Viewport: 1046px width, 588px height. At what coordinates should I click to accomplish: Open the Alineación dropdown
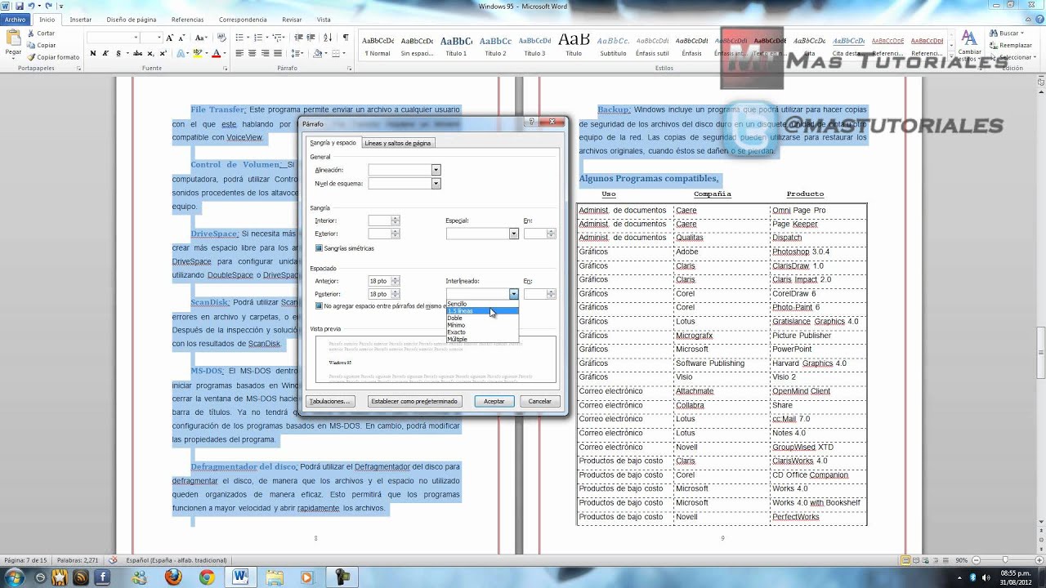pos(436,170)
